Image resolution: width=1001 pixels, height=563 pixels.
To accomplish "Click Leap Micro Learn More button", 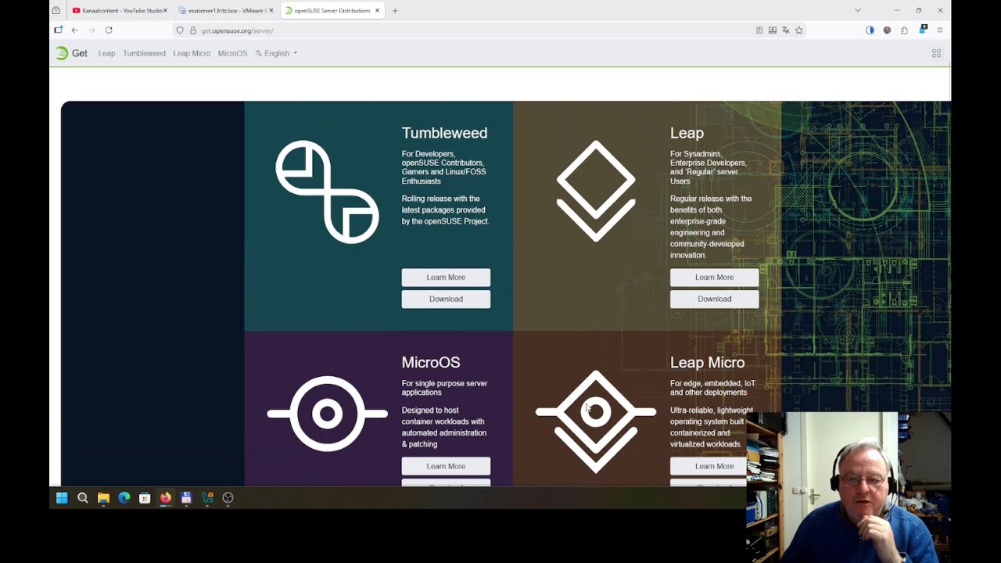I will (714, 466).
